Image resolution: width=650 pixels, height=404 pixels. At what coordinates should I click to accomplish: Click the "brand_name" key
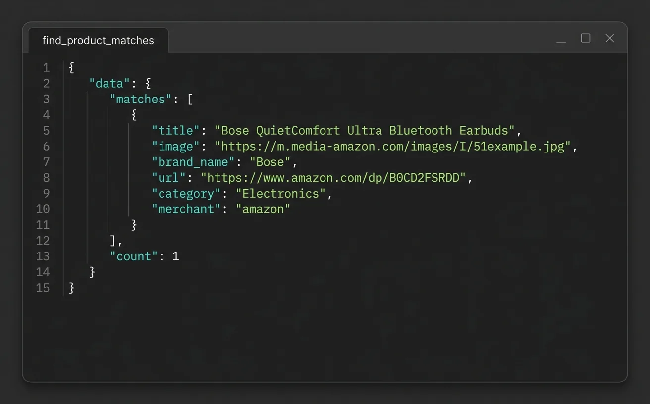pos(193,162)
